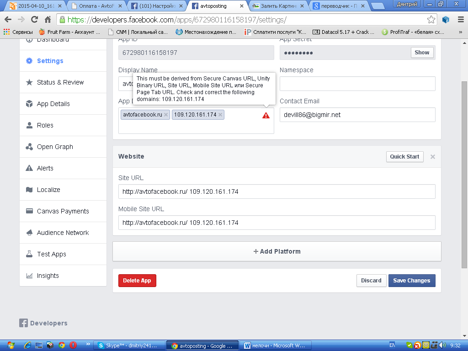
Task: Open Alerts warning triangle item
Action: pyautogui.click(x=29, y=168)
